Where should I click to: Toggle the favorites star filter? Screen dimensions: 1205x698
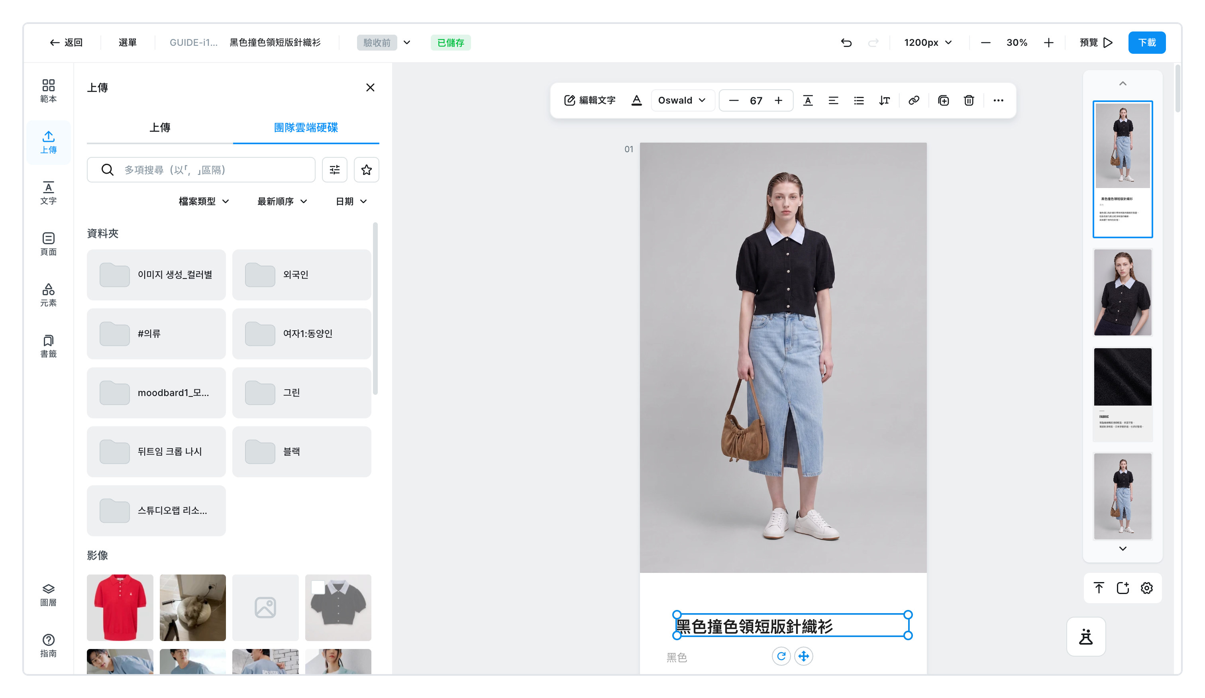click(x=366, y=170)
